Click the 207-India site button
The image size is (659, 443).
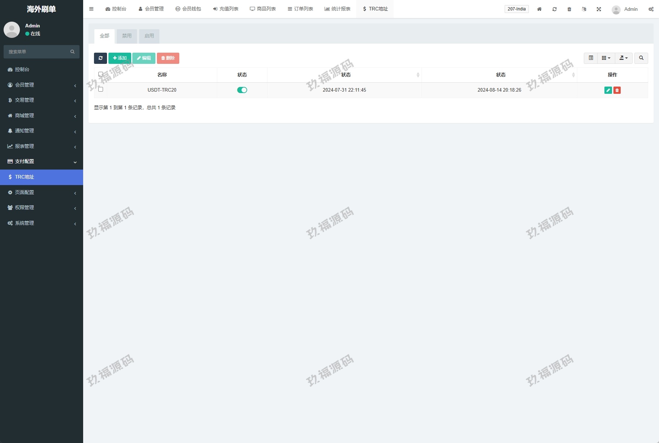pyautogui.click(x=516, y=9)
